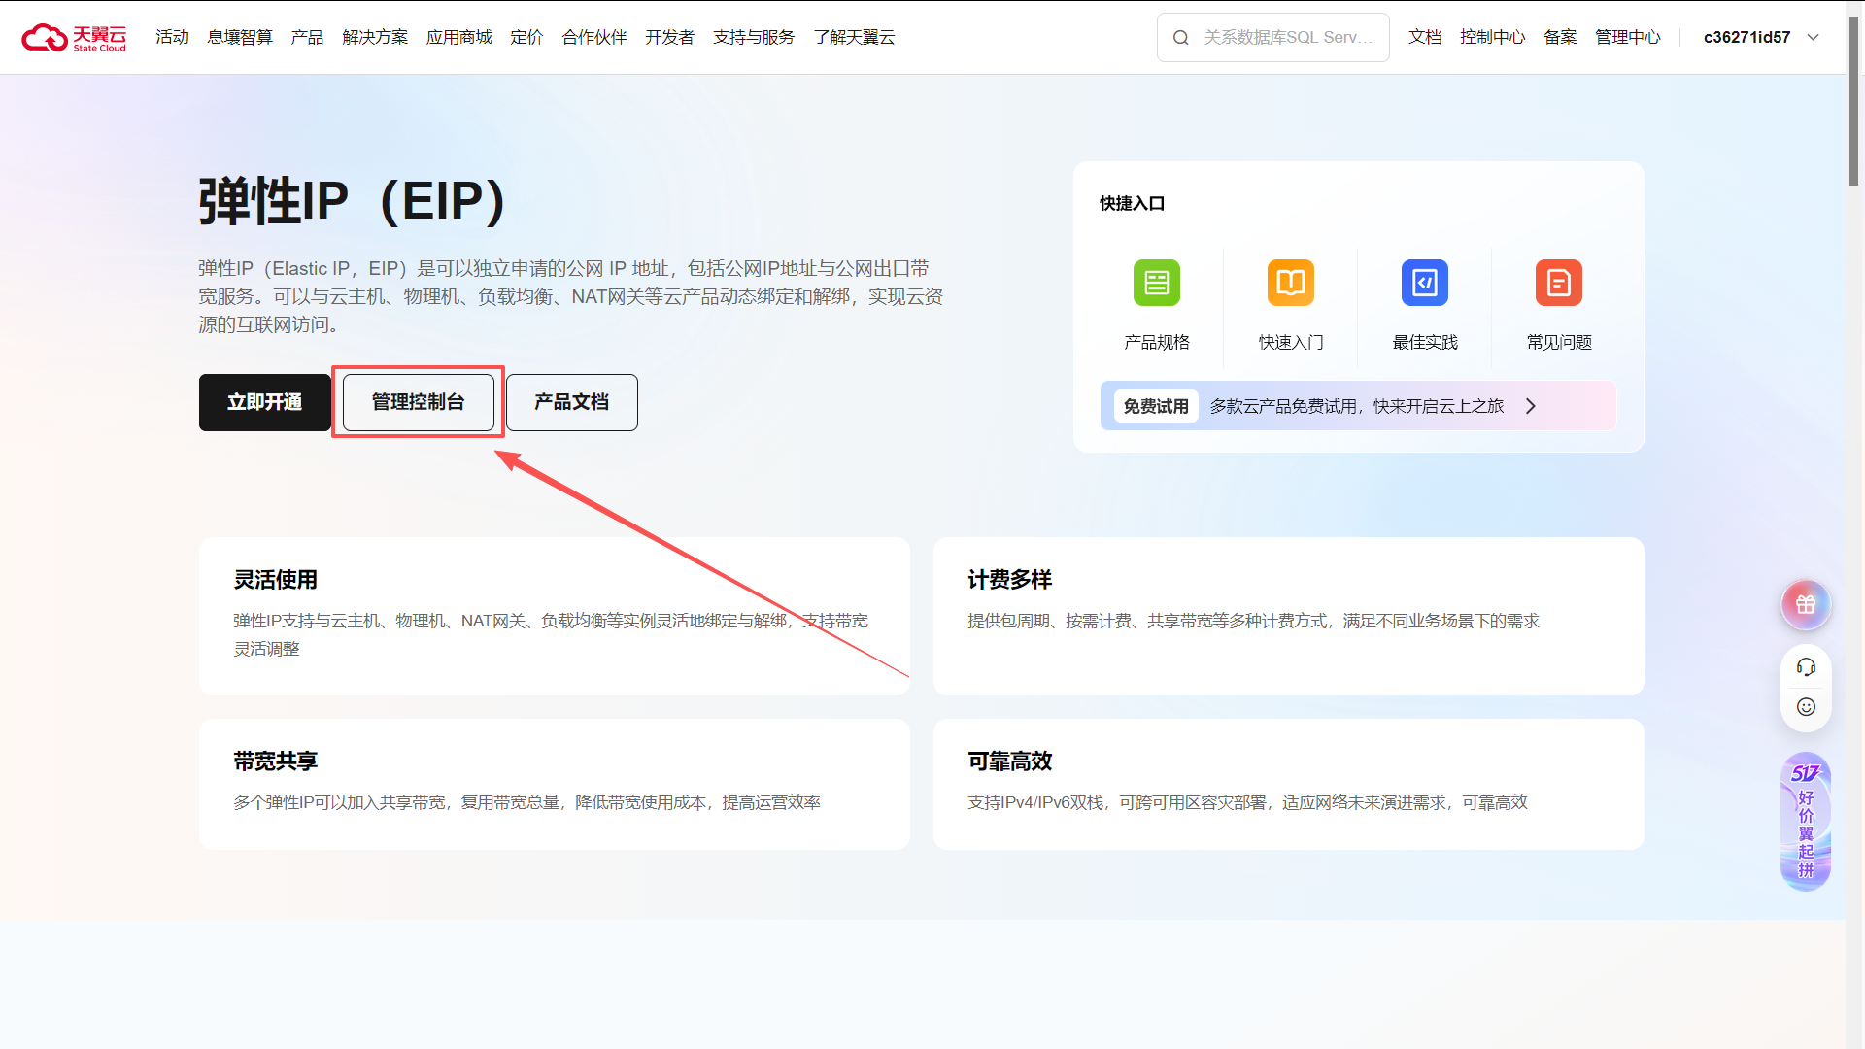This screenshot has height=1049, width=1865.
Task: Click the search magnifier icon
Action: [1181, 38]
